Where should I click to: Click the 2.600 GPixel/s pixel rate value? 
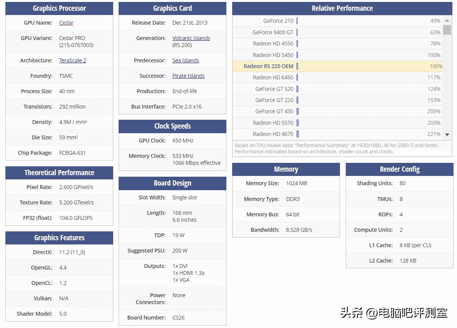click(76, 187)
